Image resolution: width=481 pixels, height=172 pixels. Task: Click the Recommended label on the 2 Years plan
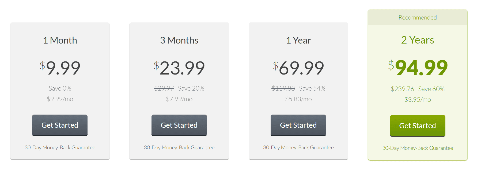pyautogui.click(x=417, y=17)
